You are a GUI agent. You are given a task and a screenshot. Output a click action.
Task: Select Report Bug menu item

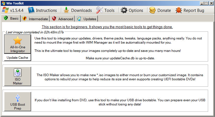coord(190,10)
